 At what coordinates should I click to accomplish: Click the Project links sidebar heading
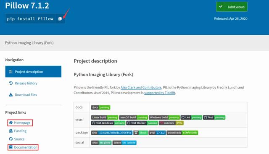(16, 112)
